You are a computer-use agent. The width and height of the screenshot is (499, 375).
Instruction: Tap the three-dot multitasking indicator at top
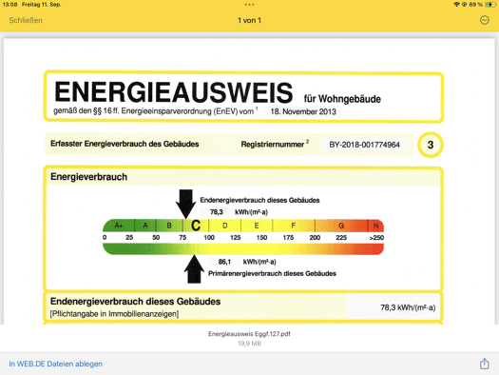click(x=249, y=5)
